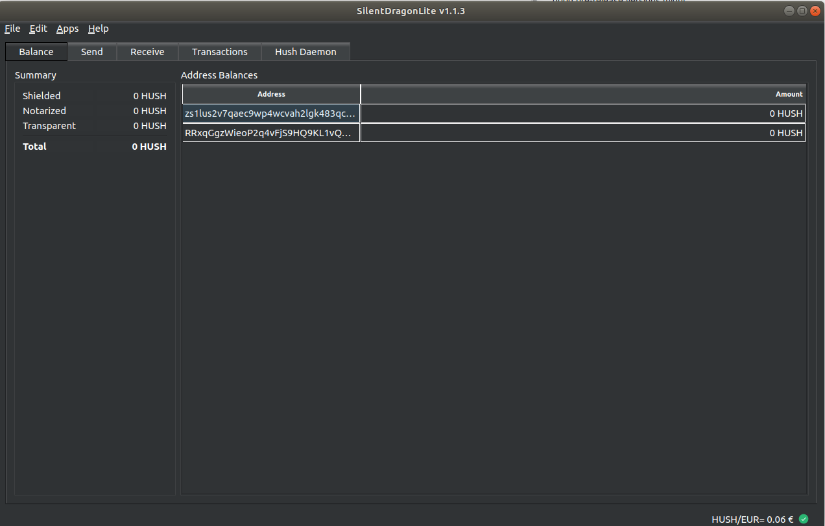Open the Edit menu
This screenshot has width=825, height=526.
(x=38, y=29)
